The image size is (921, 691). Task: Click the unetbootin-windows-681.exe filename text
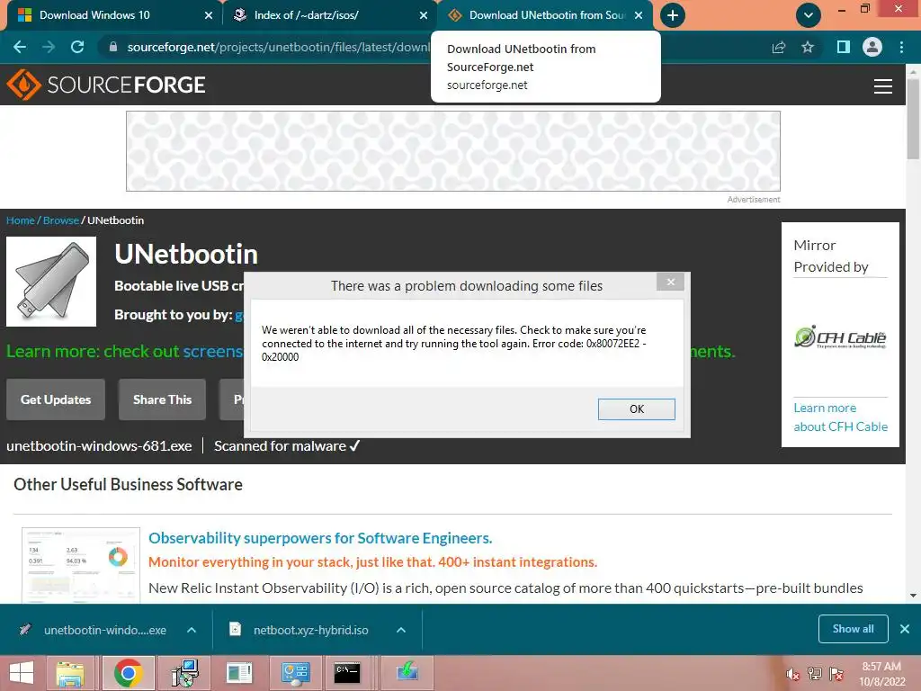tap(99, 446)
